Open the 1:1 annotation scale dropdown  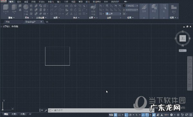point(167,115)
